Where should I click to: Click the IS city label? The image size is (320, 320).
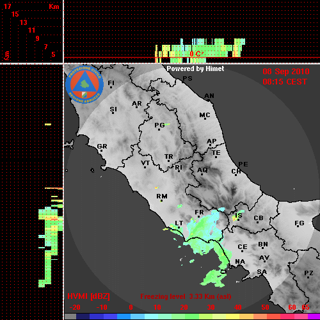click(239, 216)
